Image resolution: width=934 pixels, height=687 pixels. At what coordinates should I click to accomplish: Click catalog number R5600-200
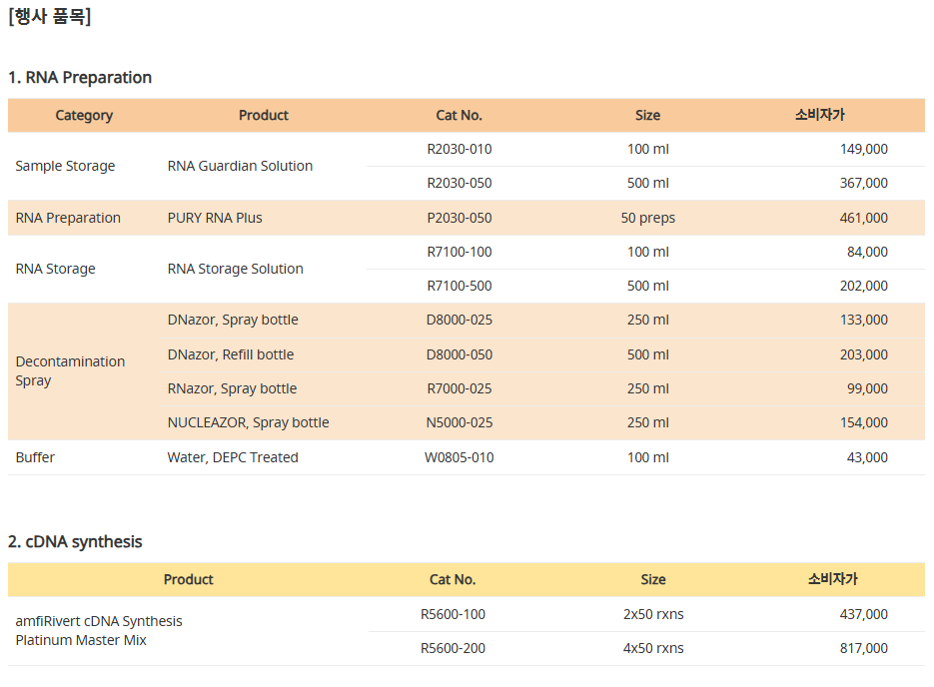[453, 648]
